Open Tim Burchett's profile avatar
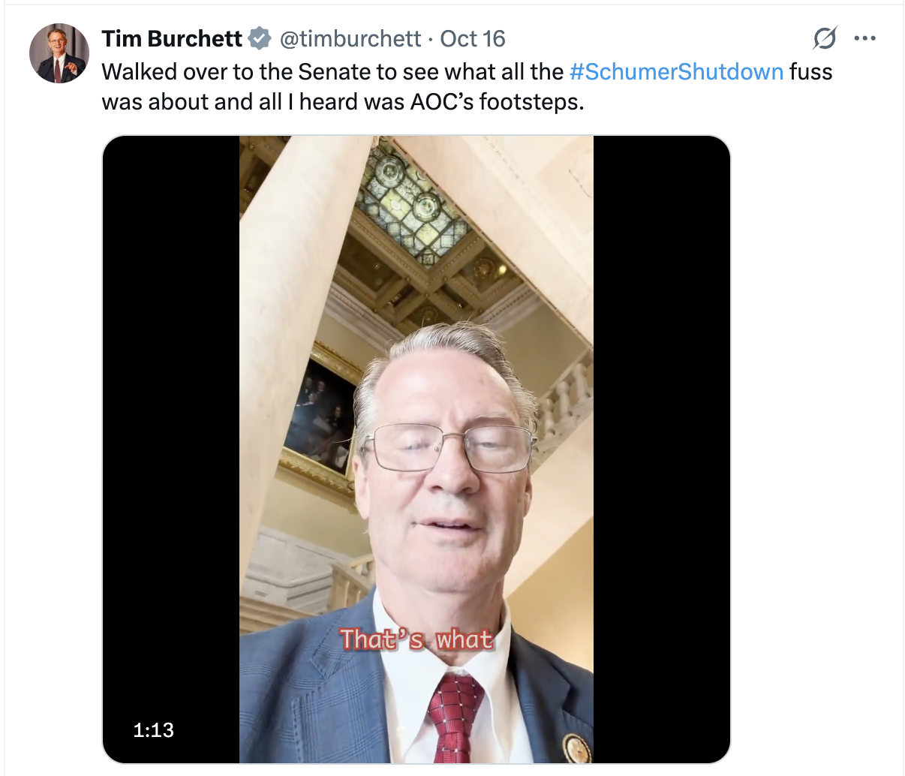The image size is (905, 776). point(59,53)
